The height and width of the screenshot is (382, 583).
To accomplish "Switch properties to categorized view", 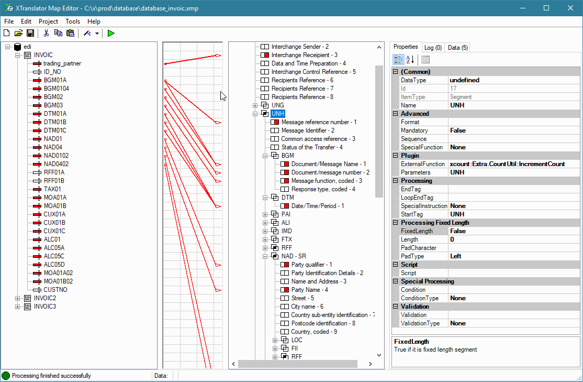I will (398, 59).
